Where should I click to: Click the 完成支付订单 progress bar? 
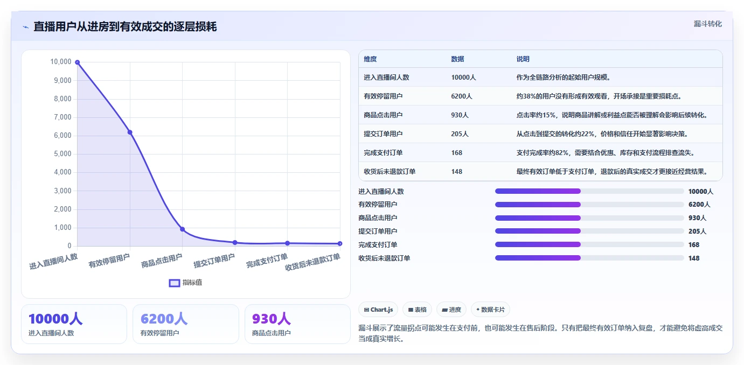(x=589, y=244)
